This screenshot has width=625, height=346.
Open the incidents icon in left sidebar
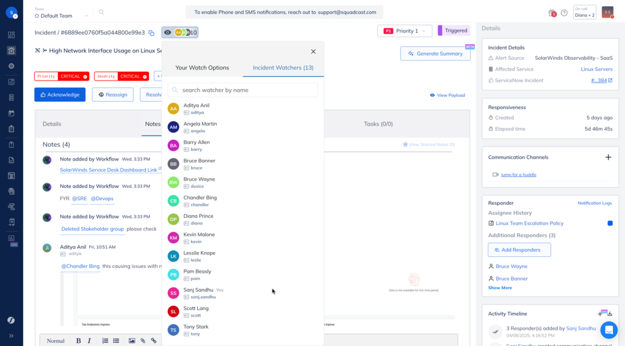pos(11,50)
